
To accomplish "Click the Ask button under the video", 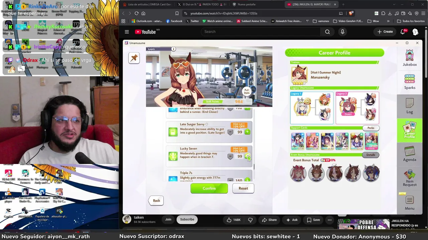I will coord(292,220).
